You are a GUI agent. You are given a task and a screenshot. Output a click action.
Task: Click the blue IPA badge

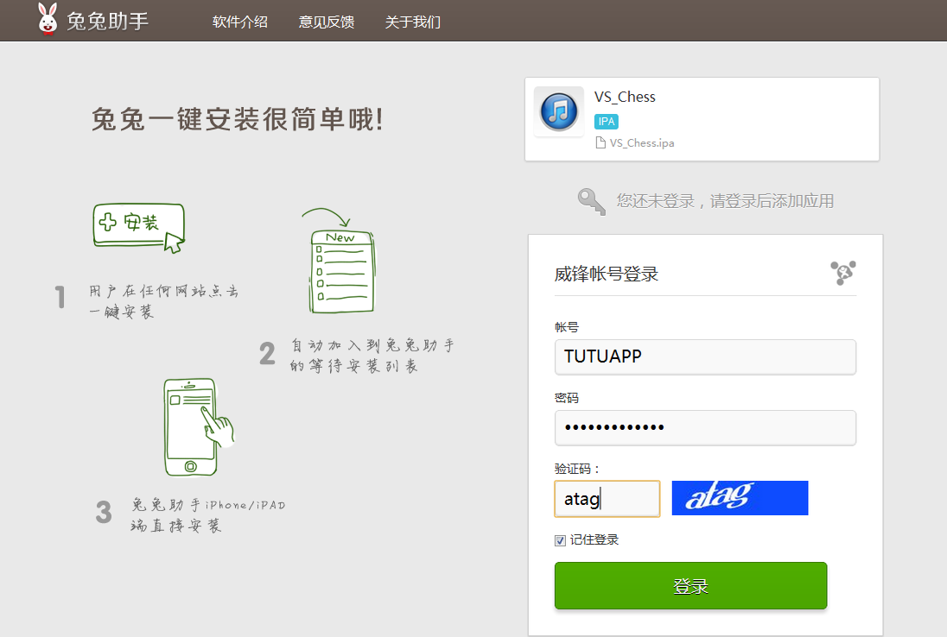(606, 121)
